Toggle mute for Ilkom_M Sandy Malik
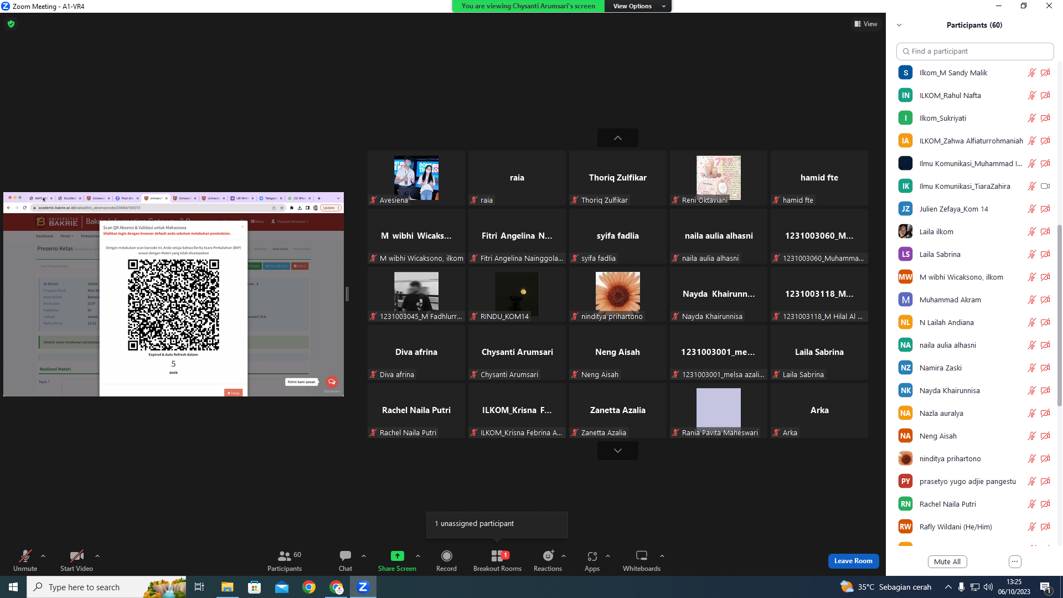The width and height of the screenshot is (1063, 598). [1032, 73]
